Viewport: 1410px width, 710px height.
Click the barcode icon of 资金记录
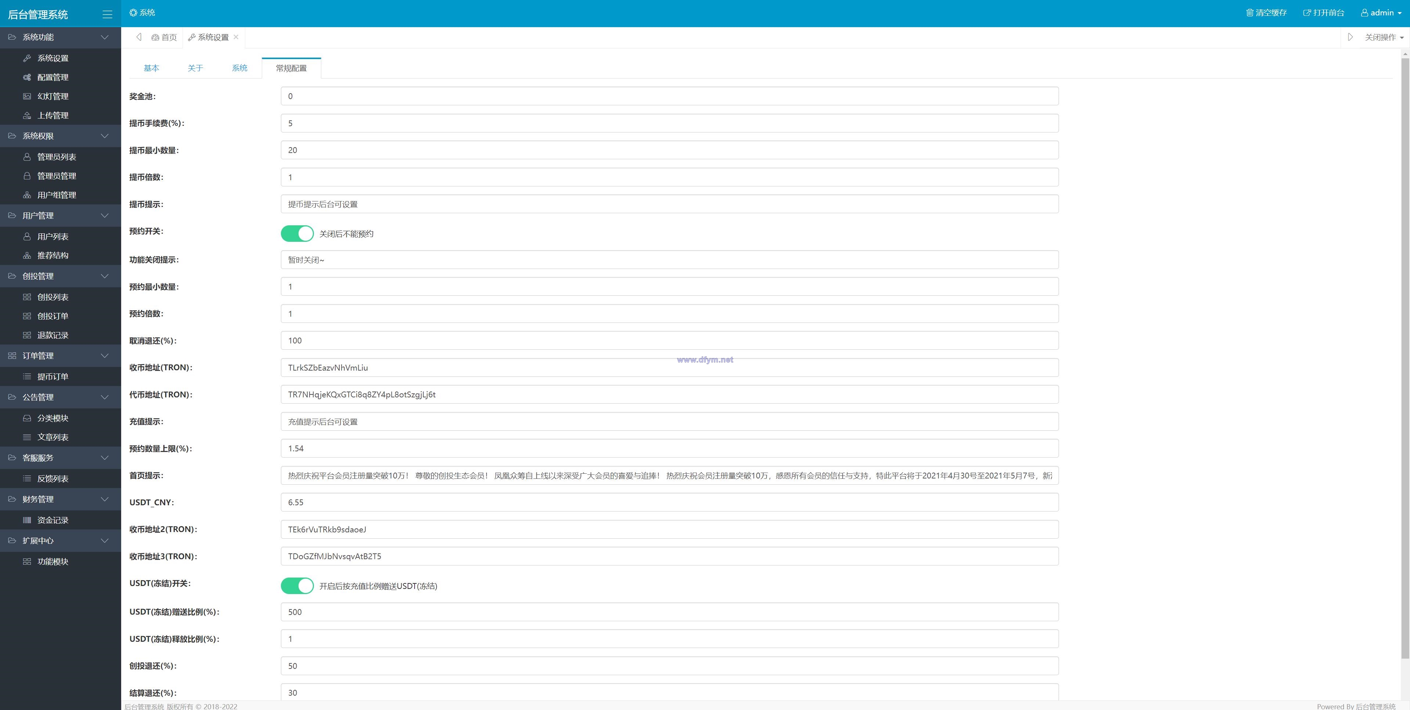pos(27,520)
